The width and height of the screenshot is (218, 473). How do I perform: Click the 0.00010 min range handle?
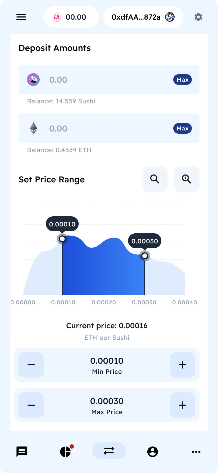click(x=62, y=239)
